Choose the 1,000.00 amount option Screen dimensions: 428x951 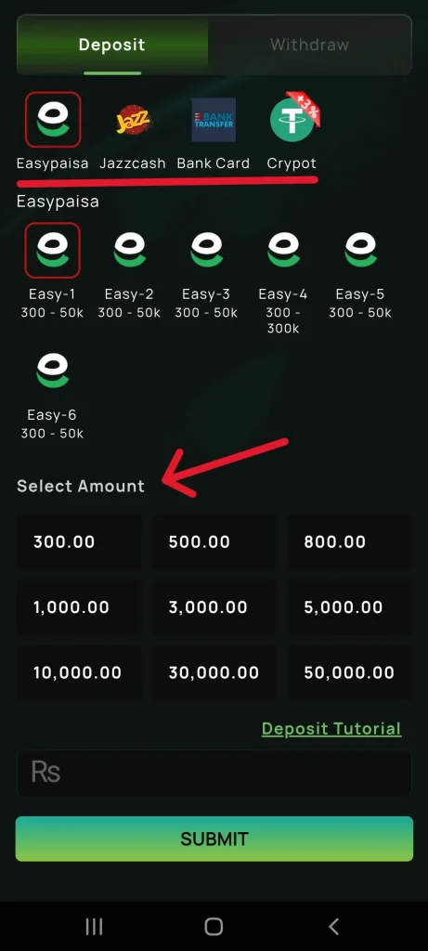click(x=79, y=607)
